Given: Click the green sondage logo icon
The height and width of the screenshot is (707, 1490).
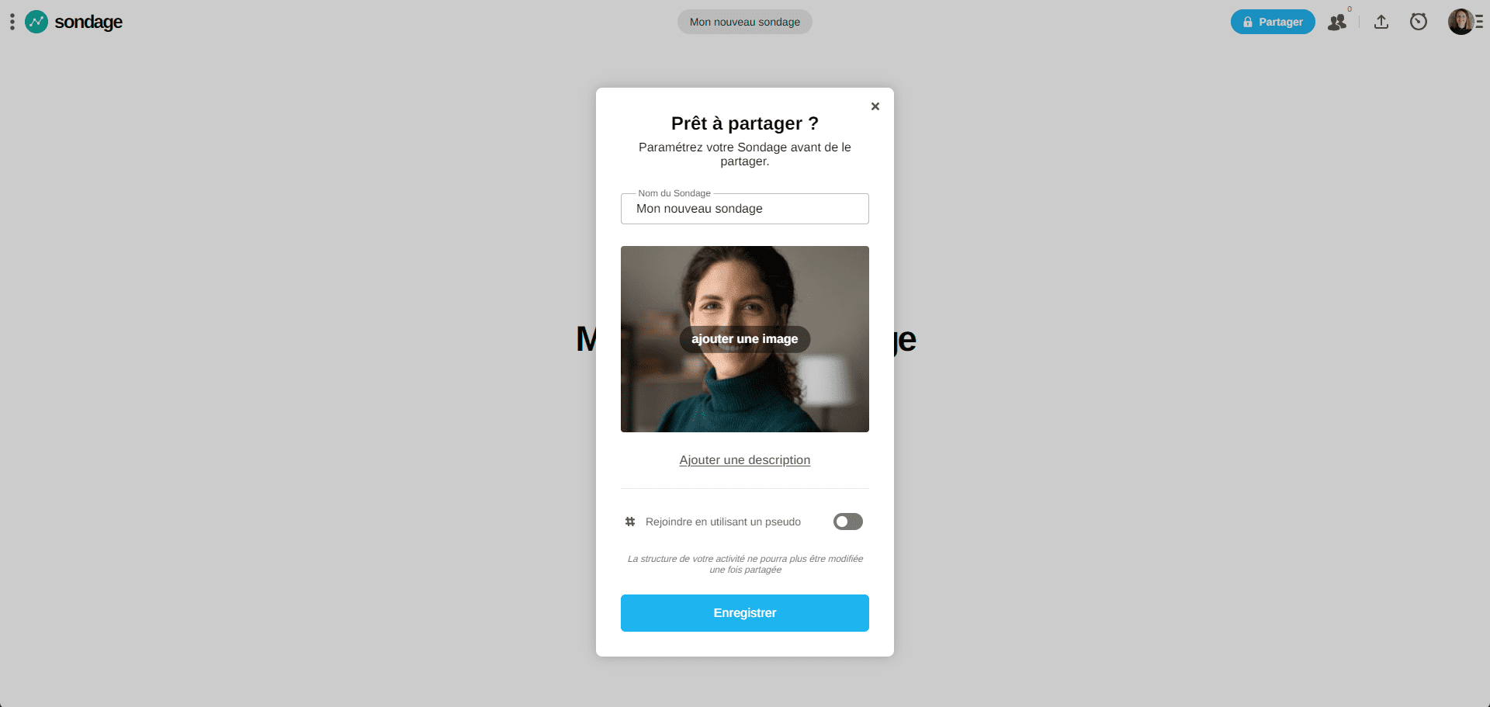Looking at the screenshot, I should coord(36,22).
